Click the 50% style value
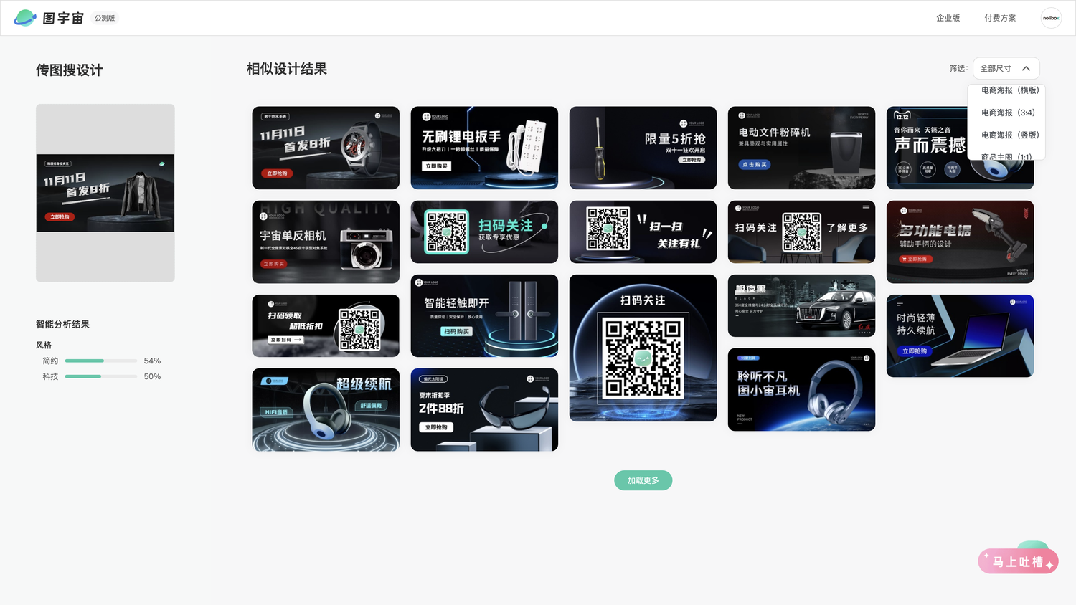The image size is (1076, 605). click(x=152, y=376)
